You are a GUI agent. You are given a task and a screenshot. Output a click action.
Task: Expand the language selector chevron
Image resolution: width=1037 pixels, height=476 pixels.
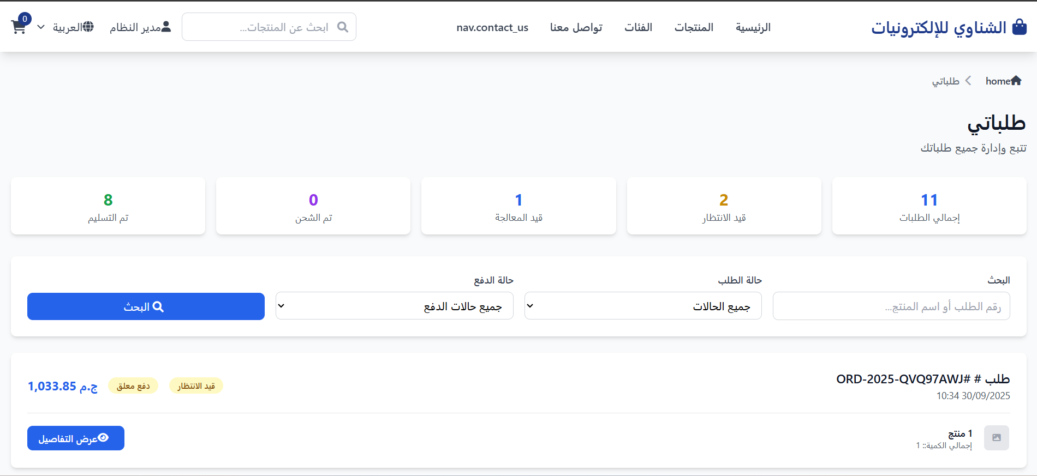pos(41,27)
